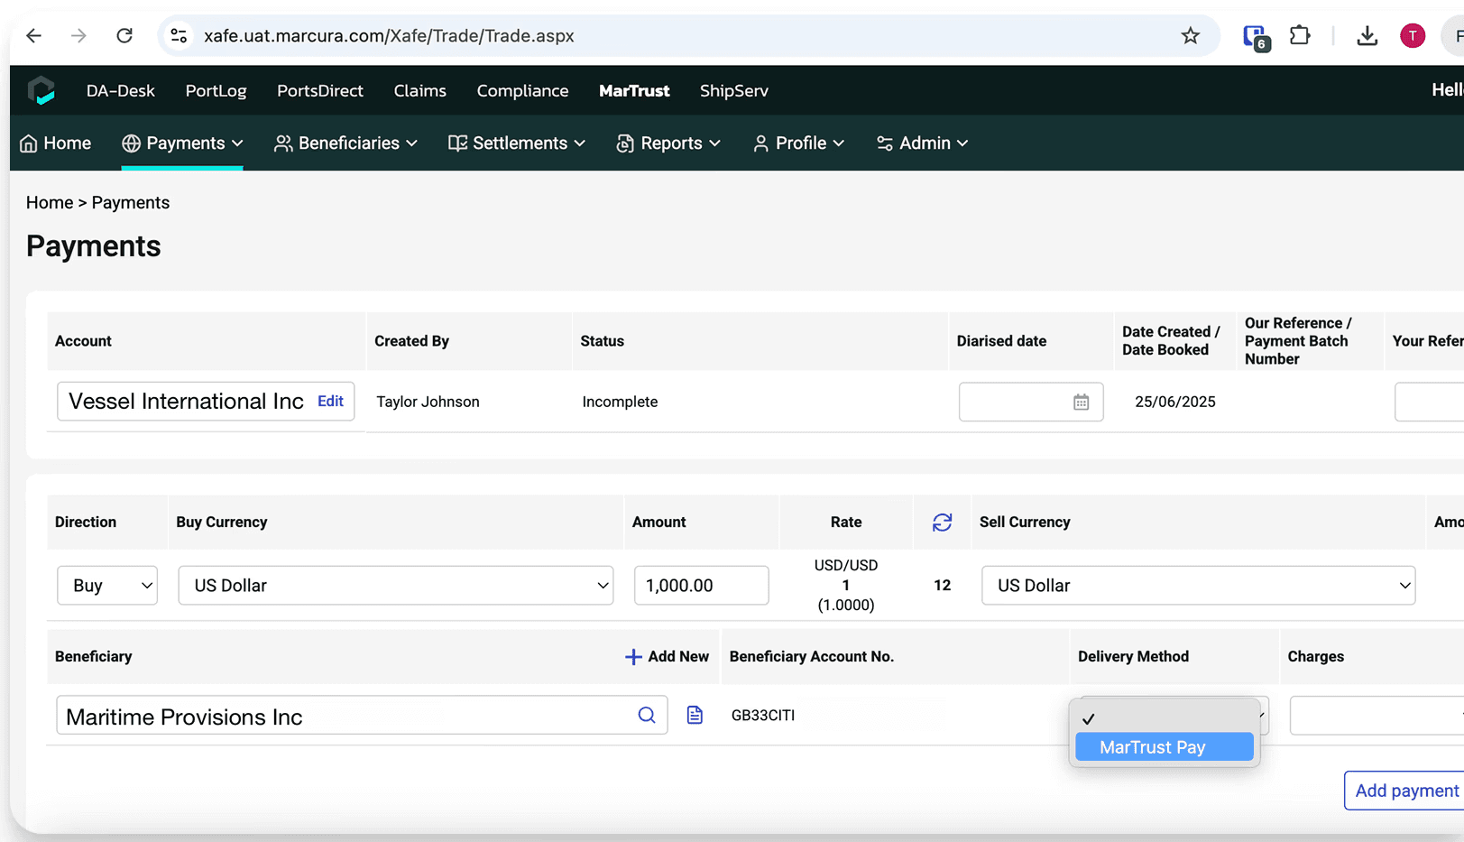Image resolution: width=1464 pixels, height=842 pixels.
Task: Bookmark this page with the star icon
Action: click(1191, 36)
